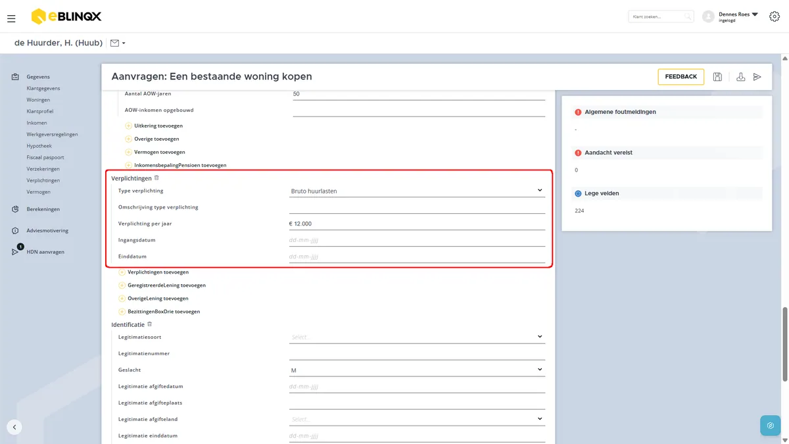Click trash icon next to Identificatie
This screenshot has width=789, height=444.
click(150, 324)
